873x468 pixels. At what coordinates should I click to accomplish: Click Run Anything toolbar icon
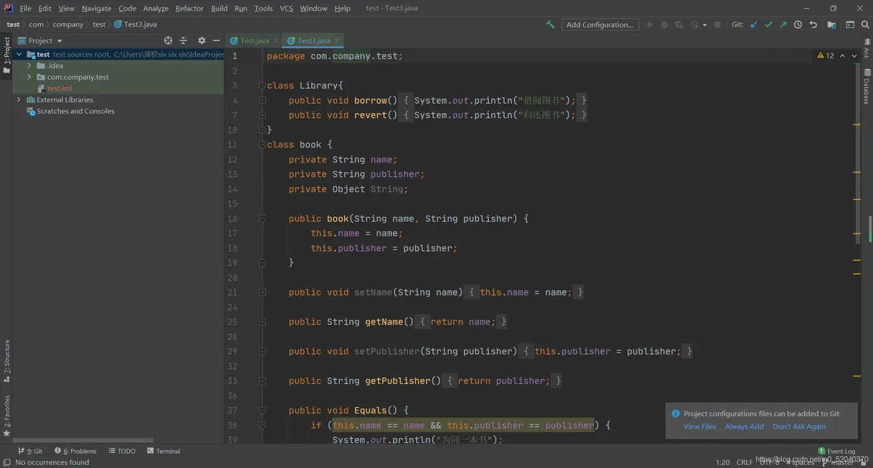(850, 24)
